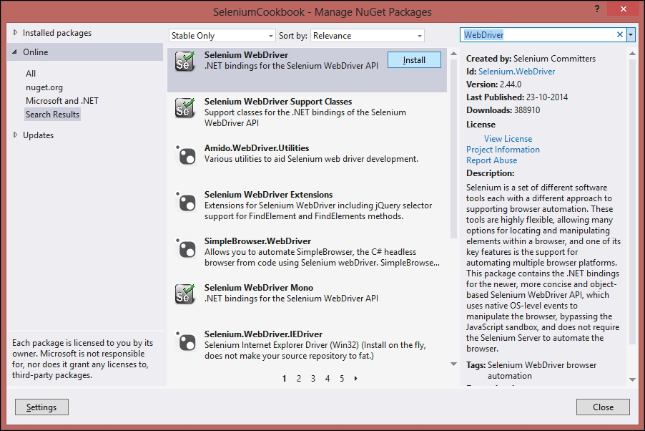The height and width of the screenshot is (431, 645).
Task: Click the Report Abuse link
Action: [491, 160]
